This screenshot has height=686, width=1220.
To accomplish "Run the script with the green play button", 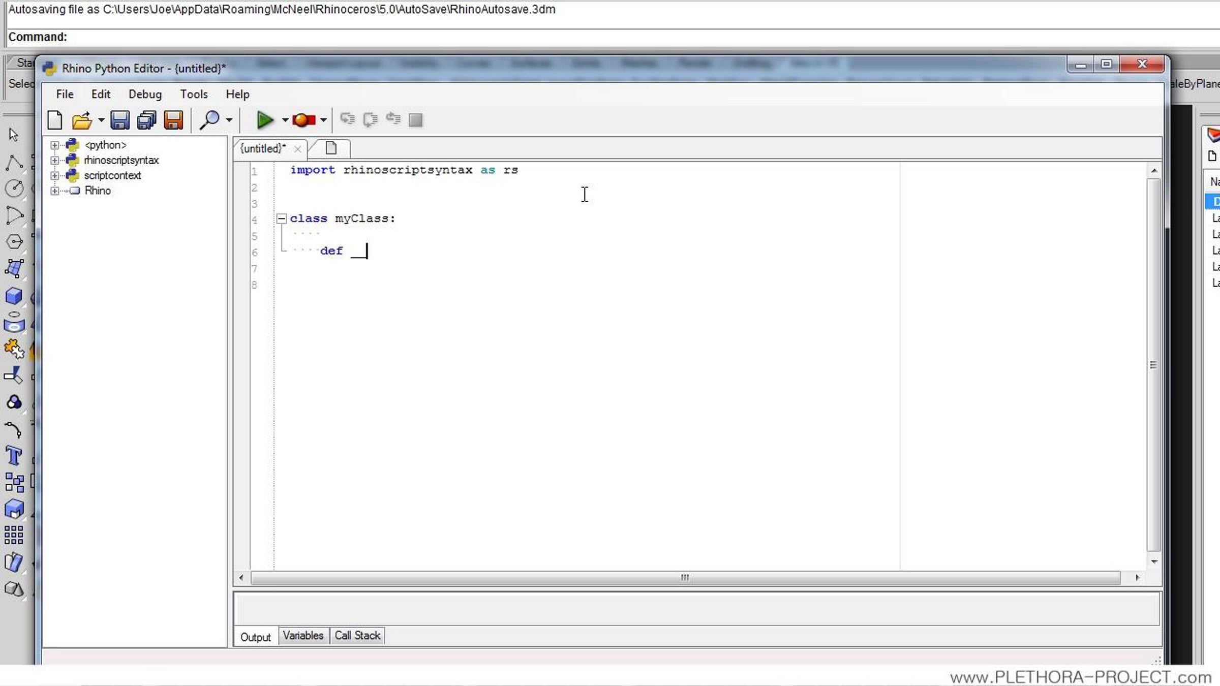I will point(264,120).
